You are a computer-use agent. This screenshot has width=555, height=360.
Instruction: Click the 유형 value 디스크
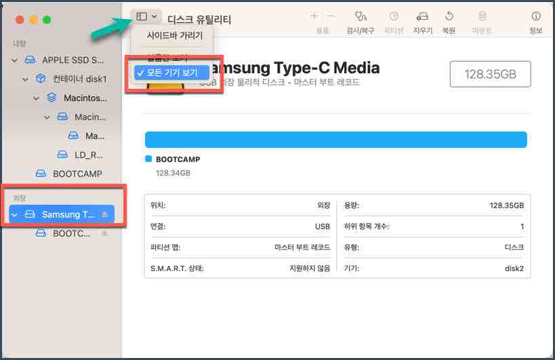point(514,247)
